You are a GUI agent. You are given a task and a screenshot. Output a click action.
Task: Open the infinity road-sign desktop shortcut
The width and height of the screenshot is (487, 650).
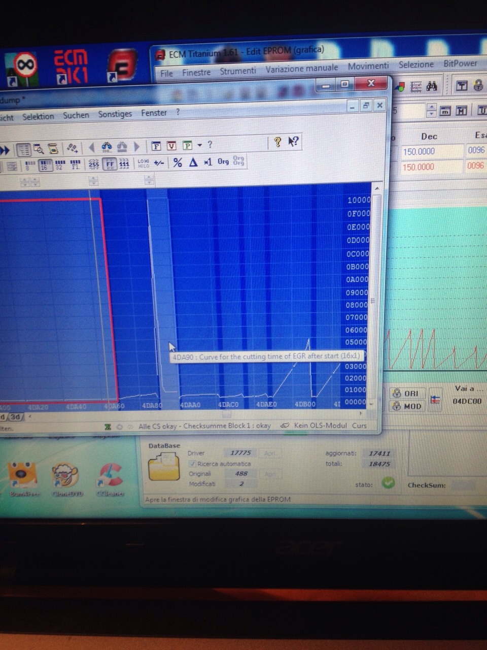pos(21,69)
